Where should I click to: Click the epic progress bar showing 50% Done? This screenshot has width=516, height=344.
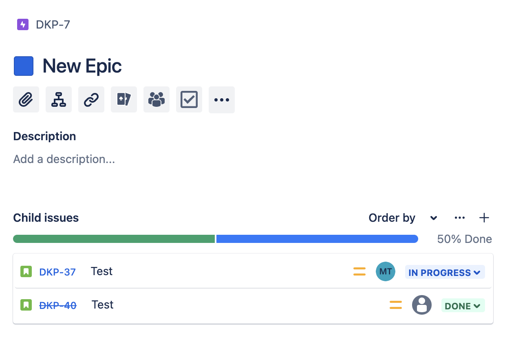tap(215, 238)
